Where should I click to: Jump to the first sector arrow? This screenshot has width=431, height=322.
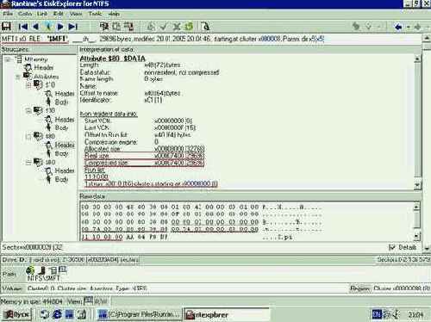tap(22, 27)
